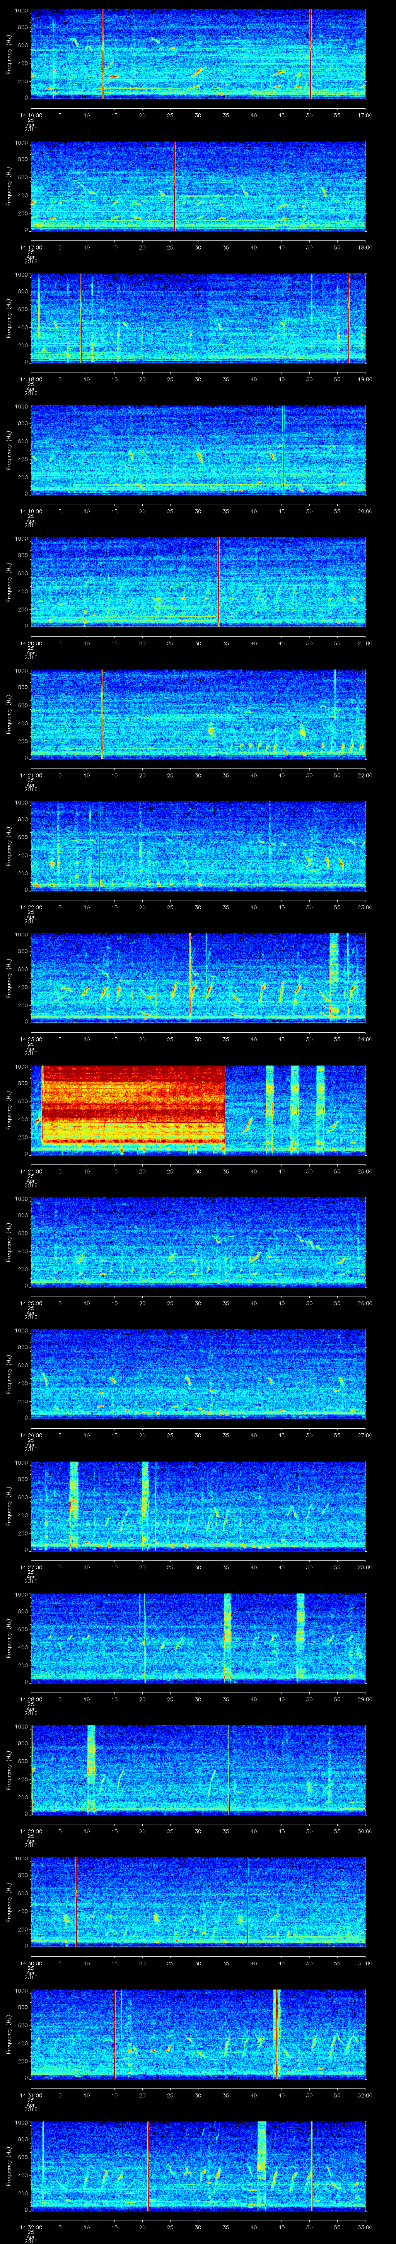Viewport: 396px width, 2244px height.
Task: Click the red line near 57 s in 14:18:00 spectrogram
Action: coord(348,318)
